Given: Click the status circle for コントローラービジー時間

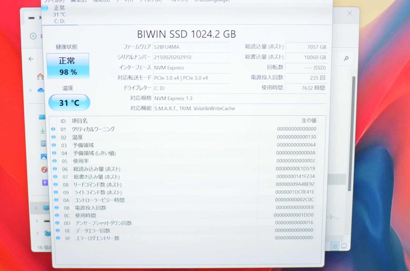Looking at the screenshot, I should tap(56, 200).
